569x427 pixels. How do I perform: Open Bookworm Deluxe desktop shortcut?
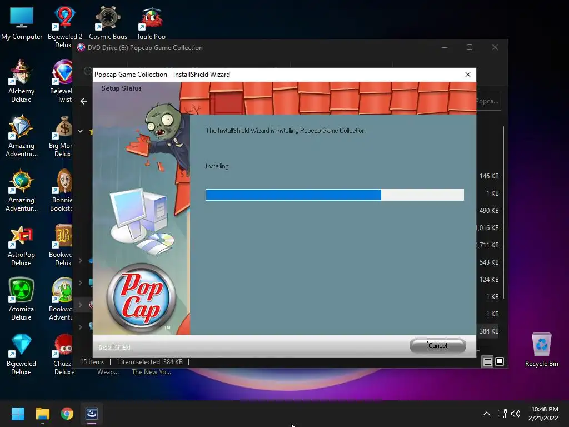click(x=62, y=245)
